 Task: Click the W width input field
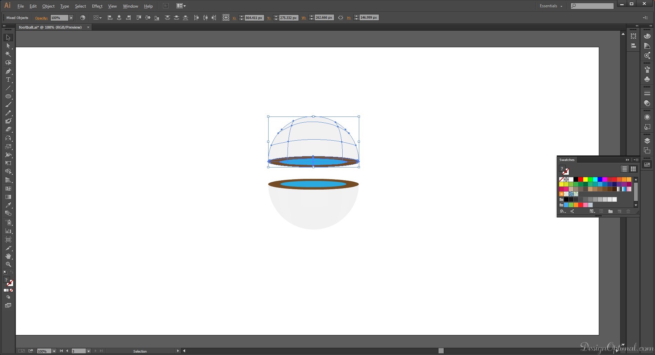[324, 18]
